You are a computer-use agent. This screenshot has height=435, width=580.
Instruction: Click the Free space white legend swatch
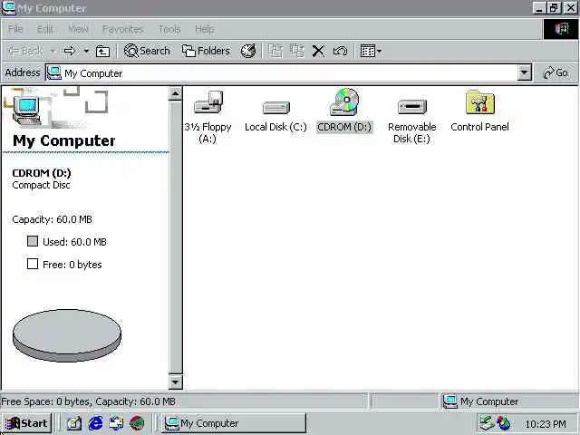(x=33, y=264)
